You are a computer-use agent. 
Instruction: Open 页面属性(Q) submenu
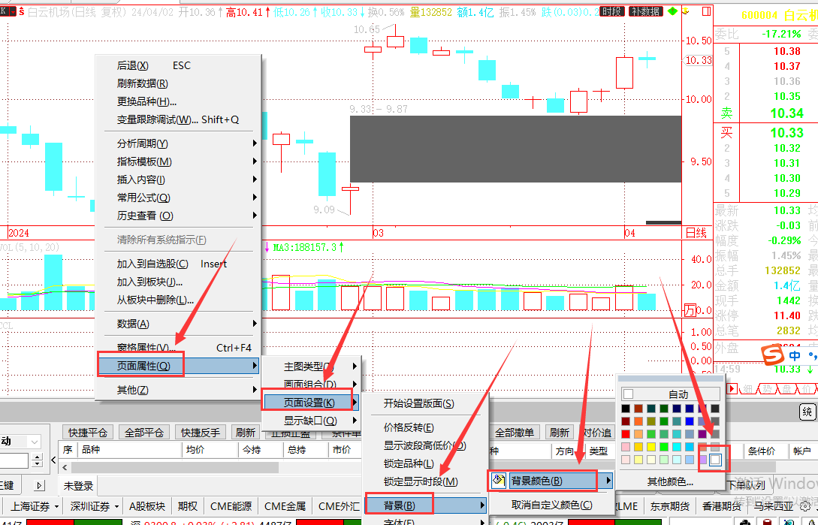pyautogui.click(x=179, y=367)
